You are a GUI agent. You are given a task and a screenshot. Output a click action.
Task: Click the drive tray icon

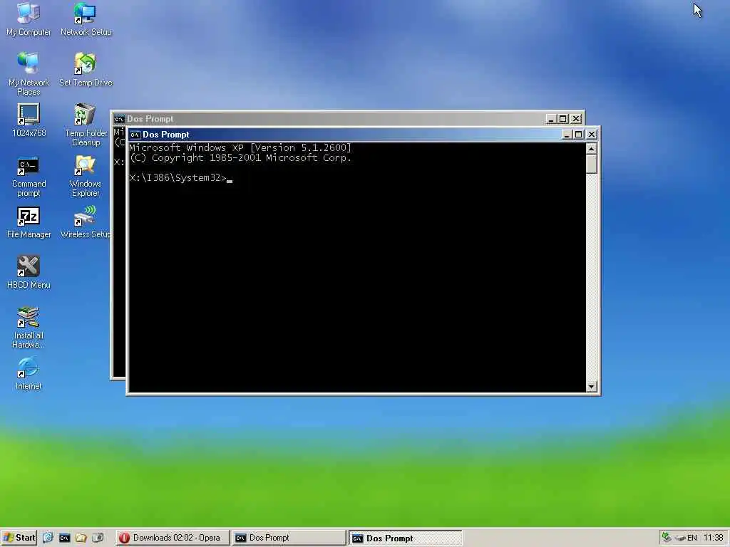click(x=680, y=538)
